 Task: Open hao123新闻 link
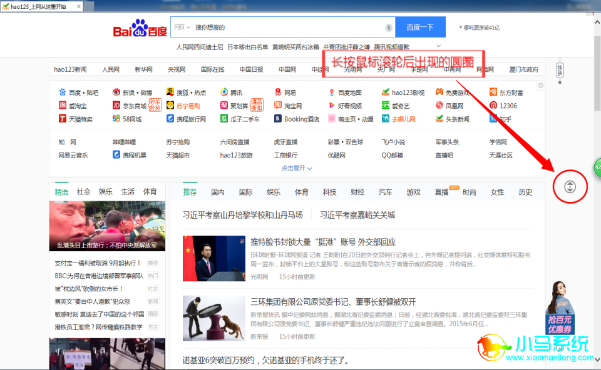[70, 69]
